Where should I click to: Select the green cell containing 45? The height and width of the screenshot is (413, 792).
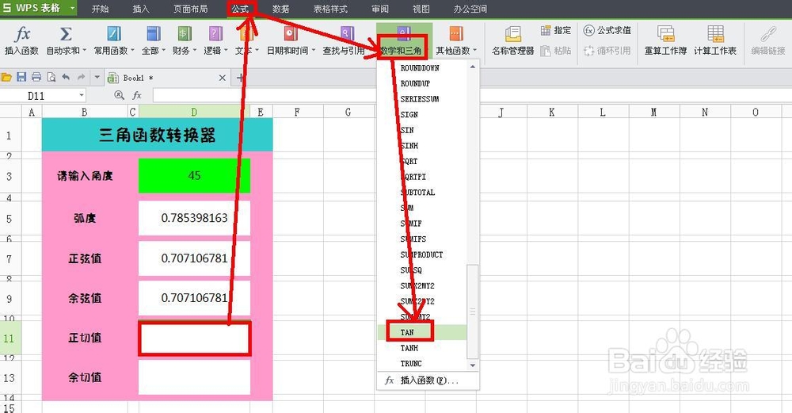pyautogui.click(x=195, y=175)
